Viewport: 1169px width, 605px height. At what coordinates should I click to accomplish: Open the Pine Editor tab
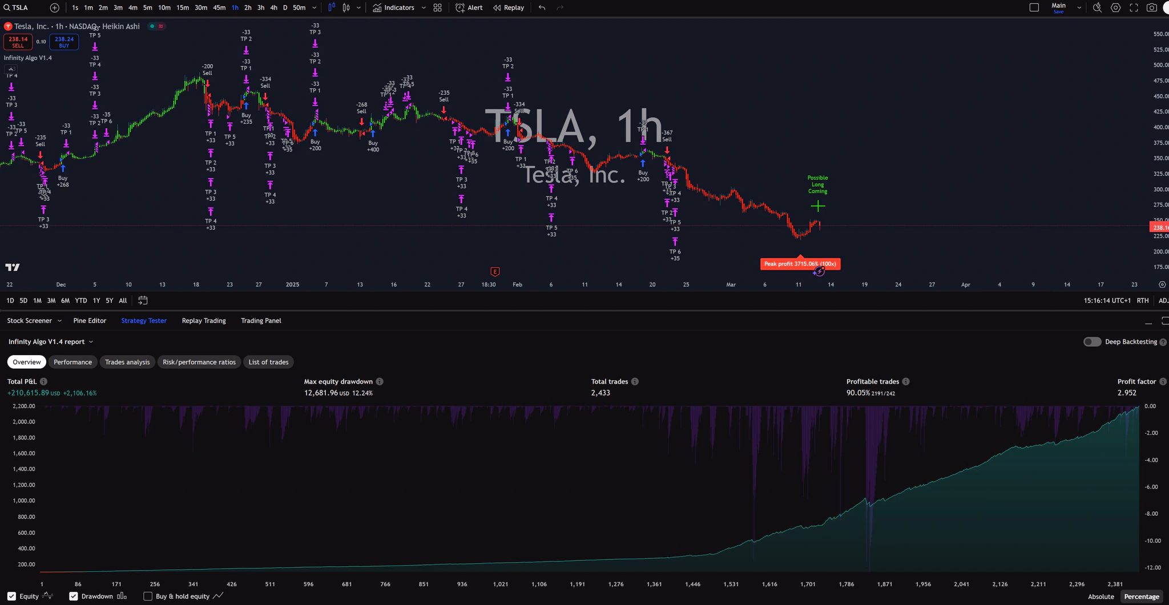[90, 320]
